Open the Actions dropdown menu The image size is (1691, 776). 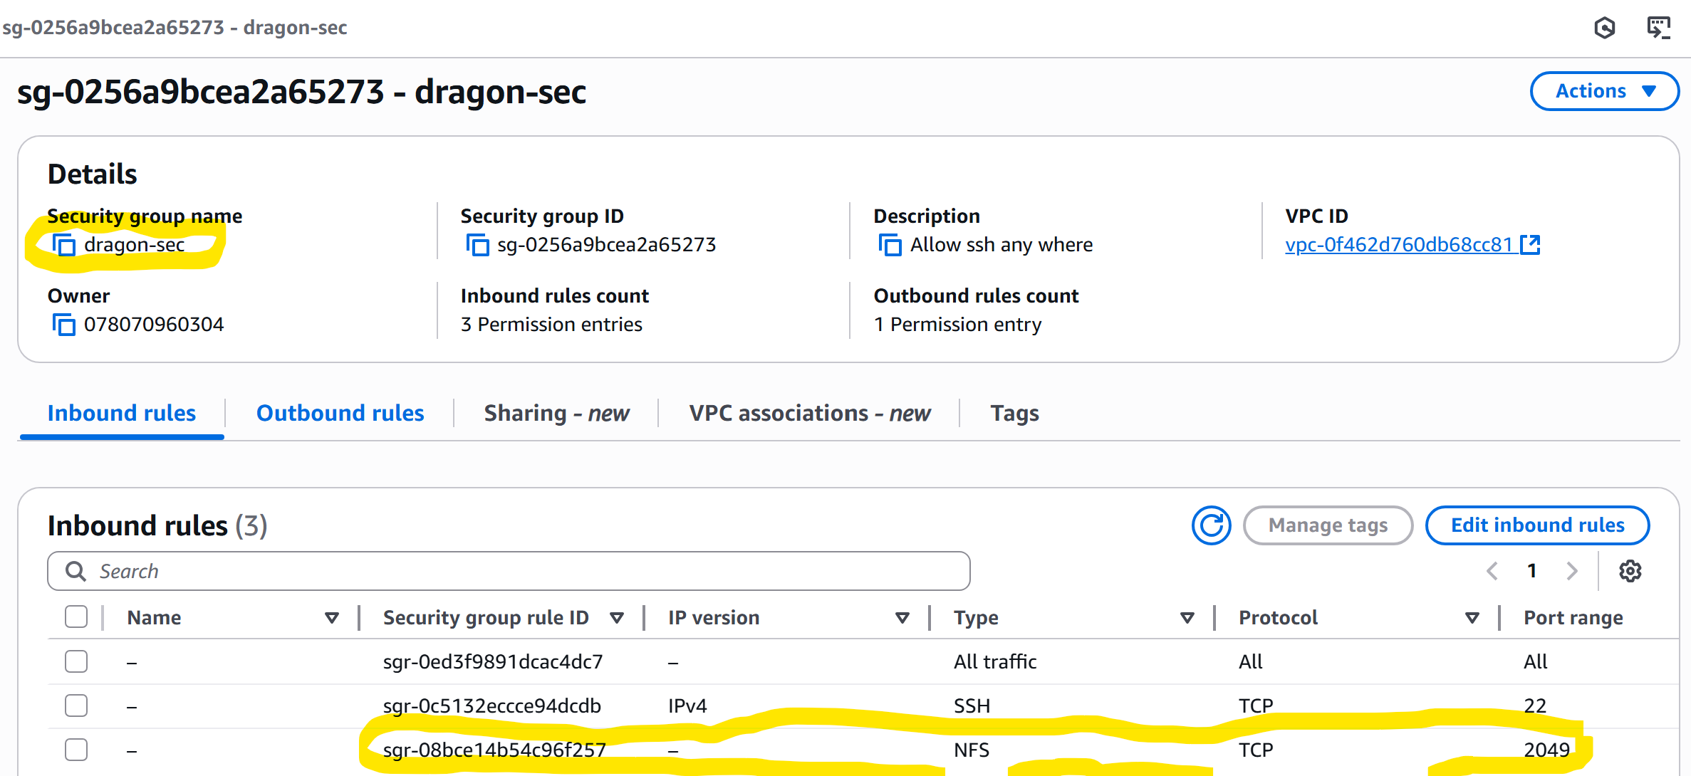click(x=1604, y=91)
